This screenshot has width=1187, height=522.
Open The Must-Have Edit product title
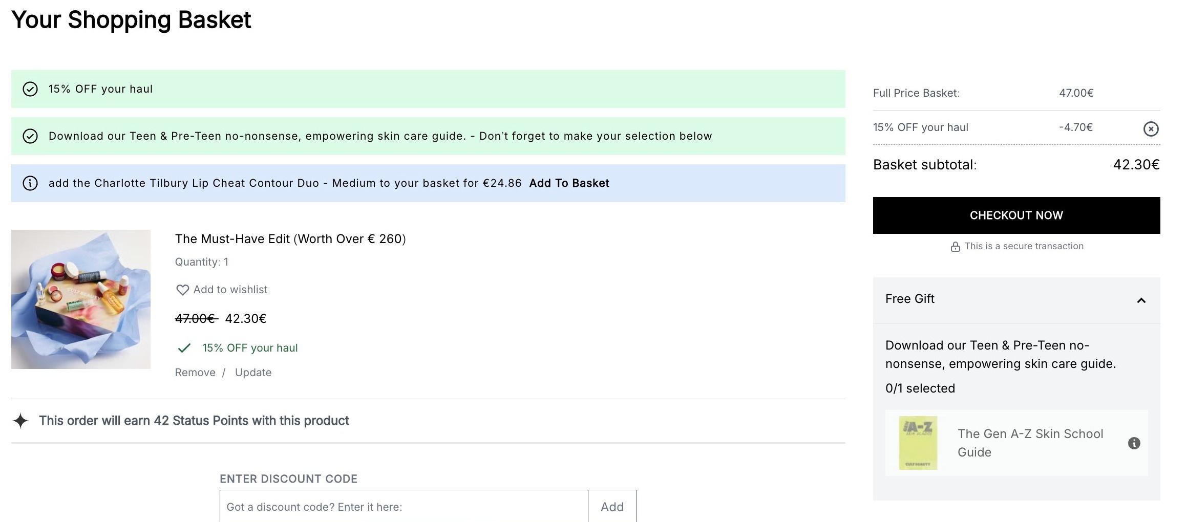(x=290, y=239)
